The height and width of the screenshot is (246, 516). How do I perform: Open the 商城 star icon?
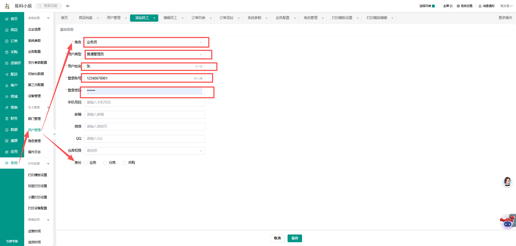(x=7, y=97)
